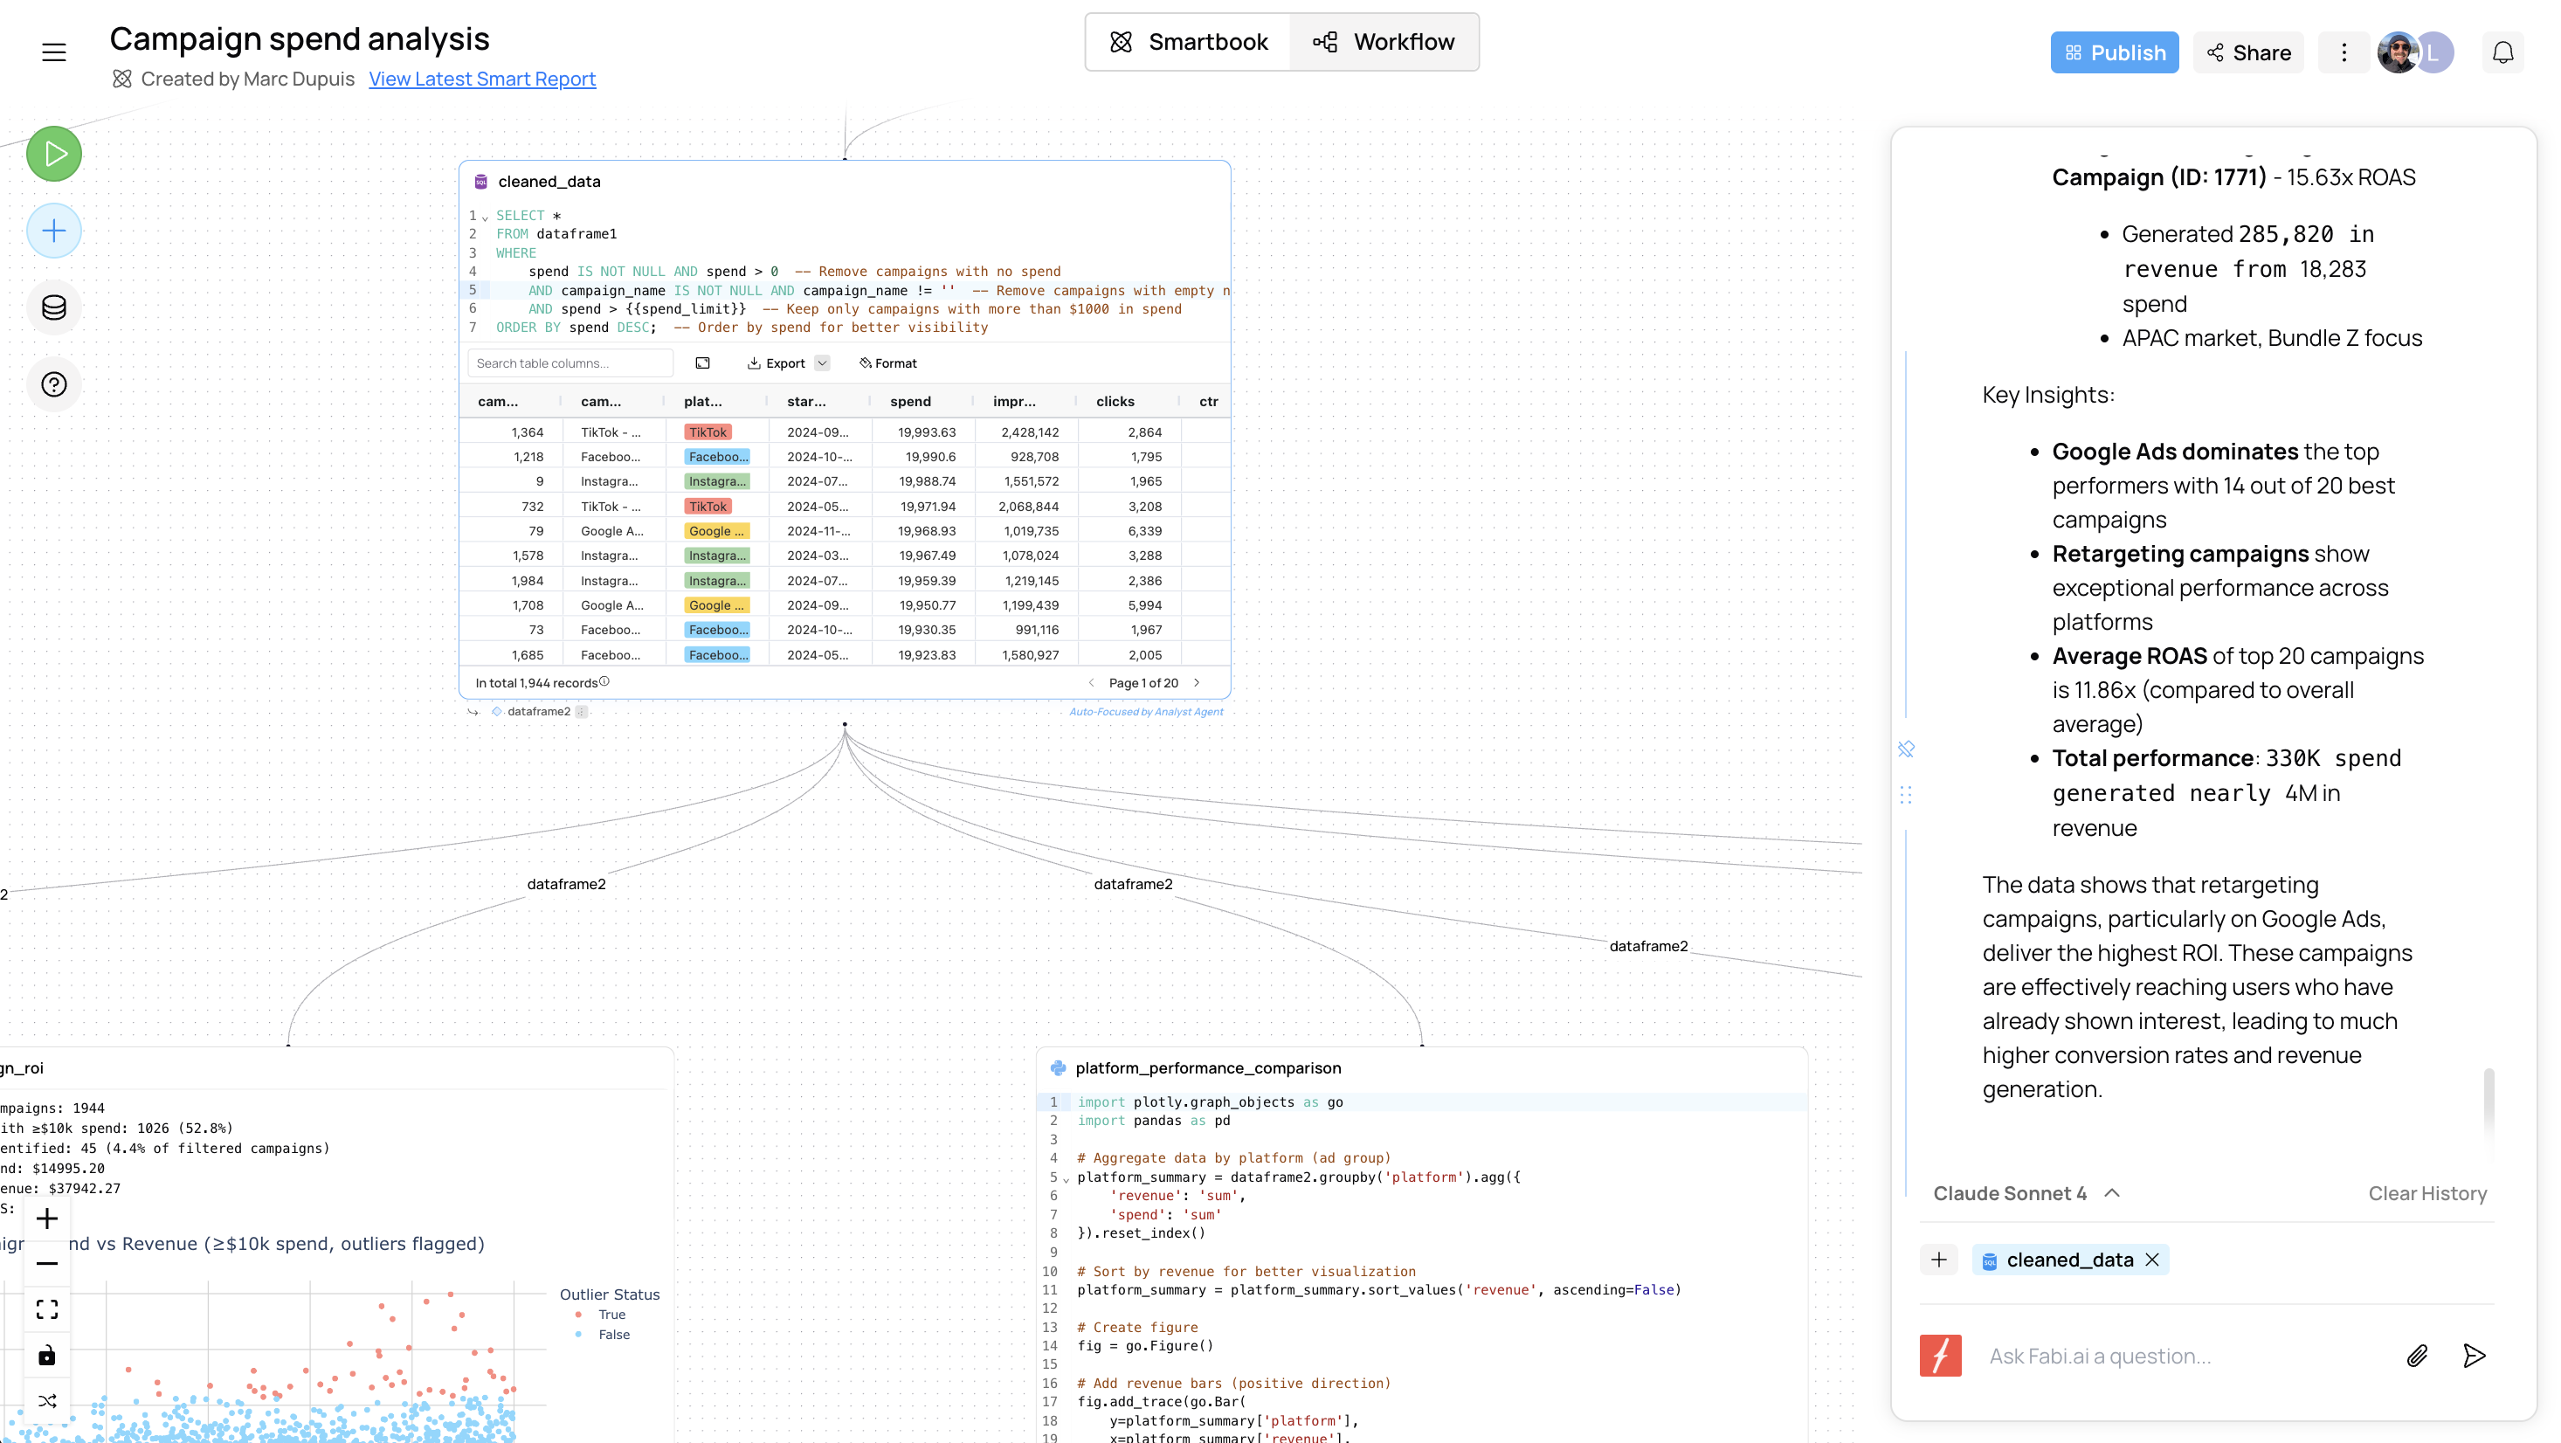The height and width of the screenshot is (1443, 2561).
Task: Open notifications with the bell icon
Action: 2503,52
